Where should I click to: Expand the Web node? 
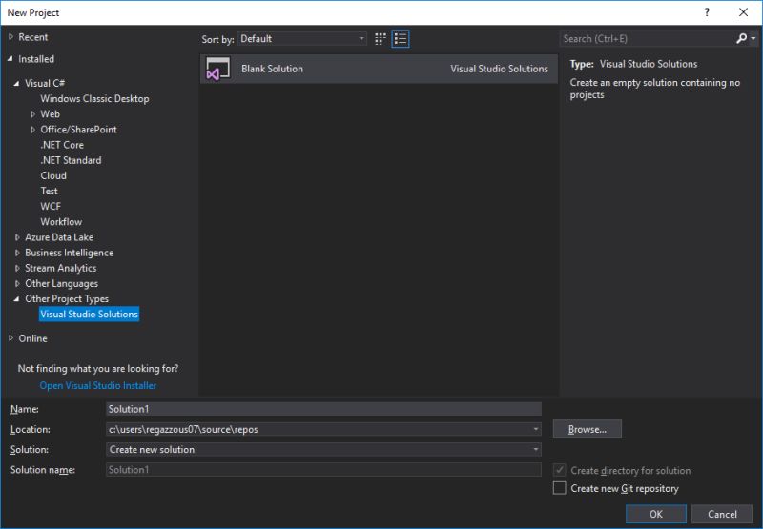pos(32,114)
